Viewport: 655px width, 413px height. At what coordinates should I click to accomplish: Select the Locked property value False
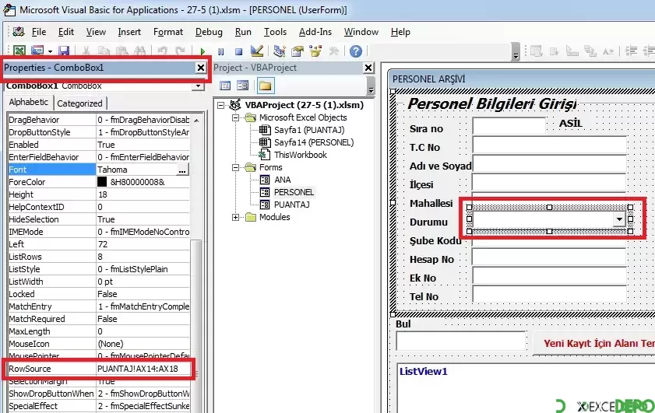click(x=107, y=294)
